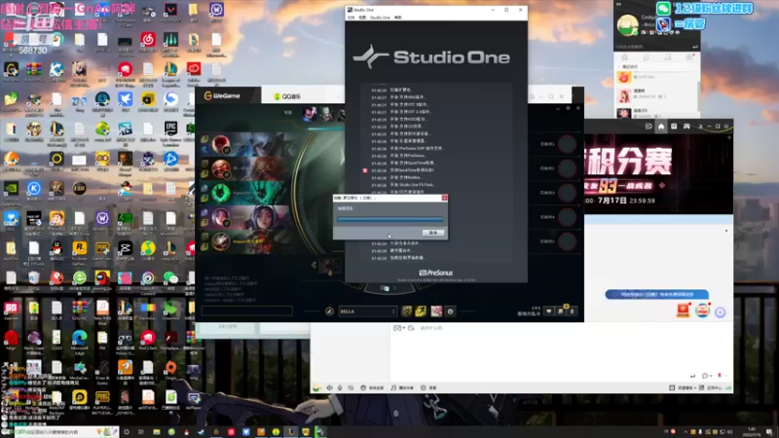This screenshot has width=779, height=438.
Task: Toggle League voice microphone icon
Action: click(572, 311)
